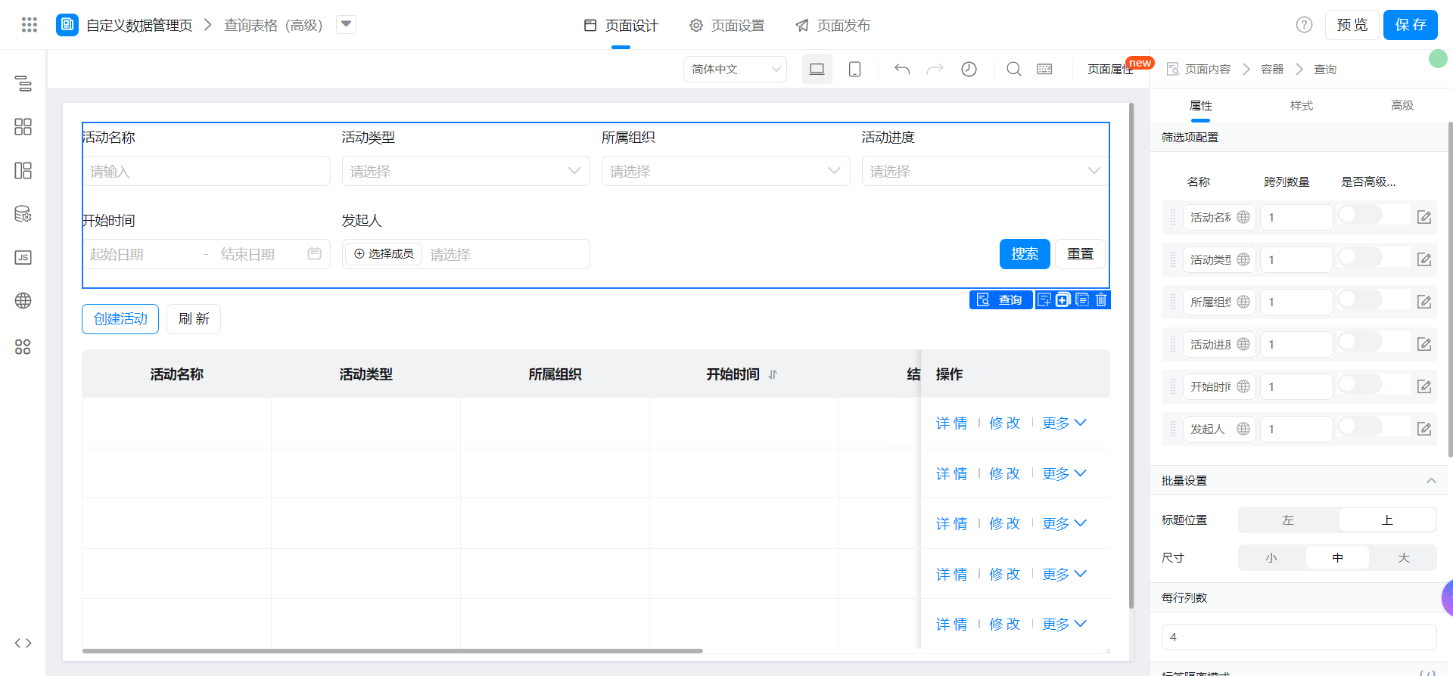This screenshot has width=1453, height=676.
Task: Click the table horizontal scrollbar
Action: click(392, 650)
